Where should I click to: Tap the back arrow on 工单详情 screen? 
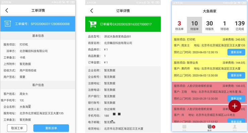6,11
